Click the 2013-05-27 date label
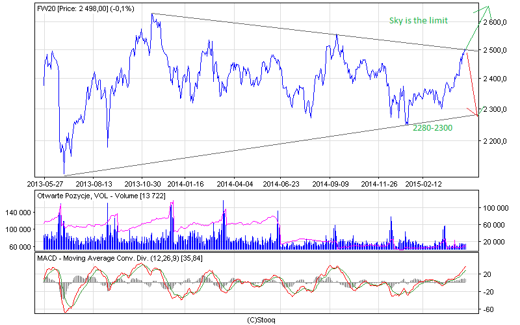Viewport: 520px width, 325px height. click(45, 184)
